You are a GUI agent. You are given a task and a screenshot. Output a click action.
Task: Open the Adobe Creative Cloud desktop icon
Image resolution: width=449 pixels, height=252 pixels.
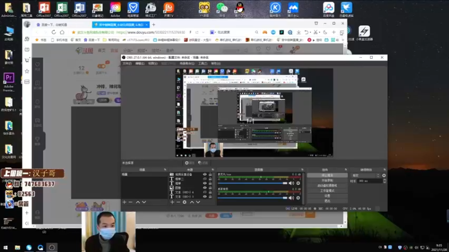115,8
